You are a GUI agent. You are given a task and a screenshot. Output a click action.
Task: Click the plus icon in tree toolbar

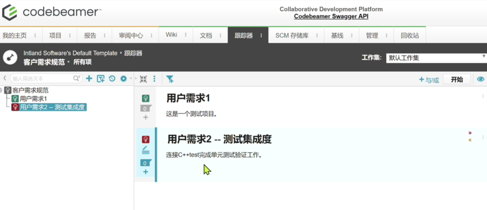click(89, 79)
